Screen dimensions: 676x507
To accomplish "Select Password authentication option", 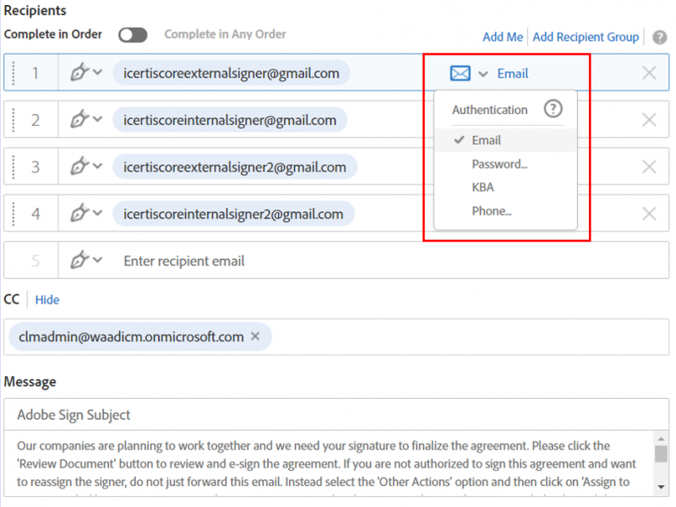I will pyautogui.click(x=499, y=164).
